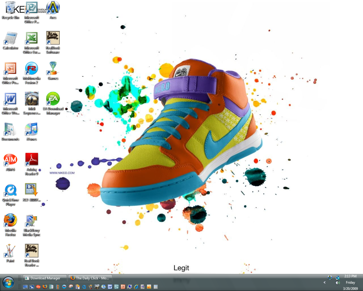Open the Ares icon in system tray

click(330, 277)
